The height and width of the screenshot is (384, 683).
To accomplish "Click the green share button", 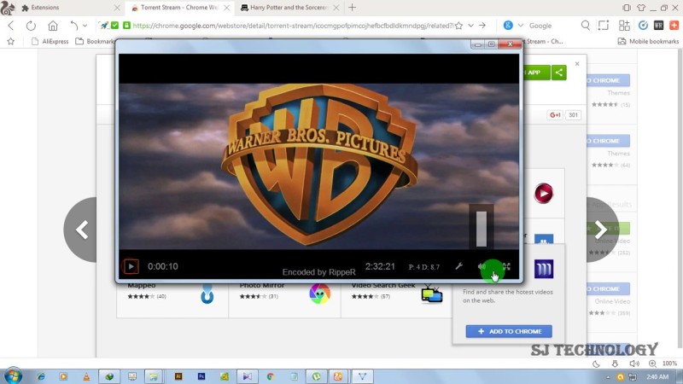I will tap(559, 73).
